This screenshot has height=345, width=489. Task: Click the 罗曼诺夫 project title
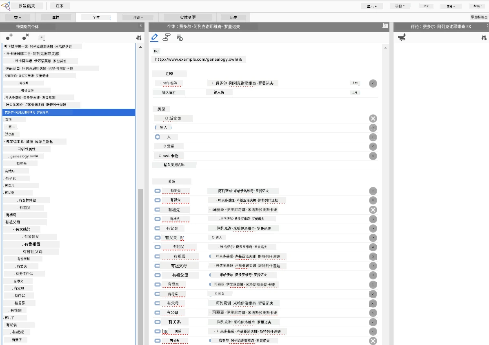pyautogui.click(x=27, y=6)
